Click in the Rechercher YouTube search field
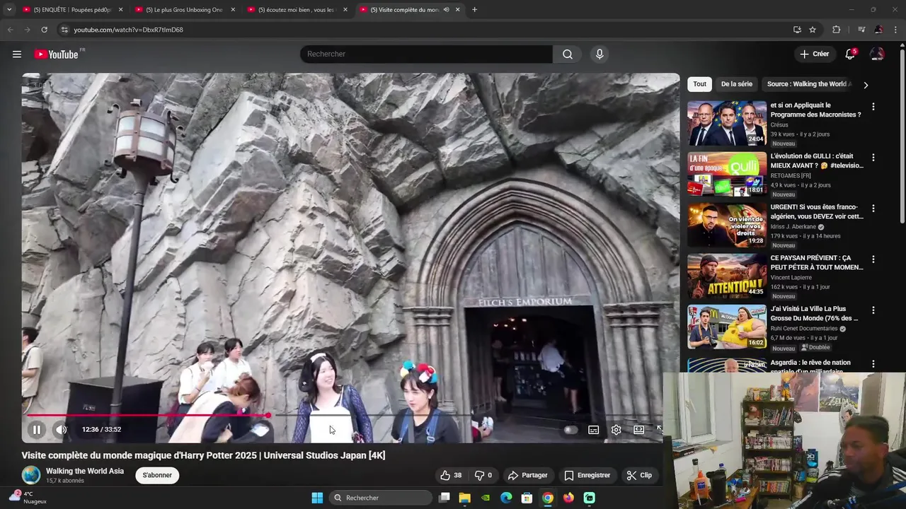The image size is (906, 509). tap(426, 54)
